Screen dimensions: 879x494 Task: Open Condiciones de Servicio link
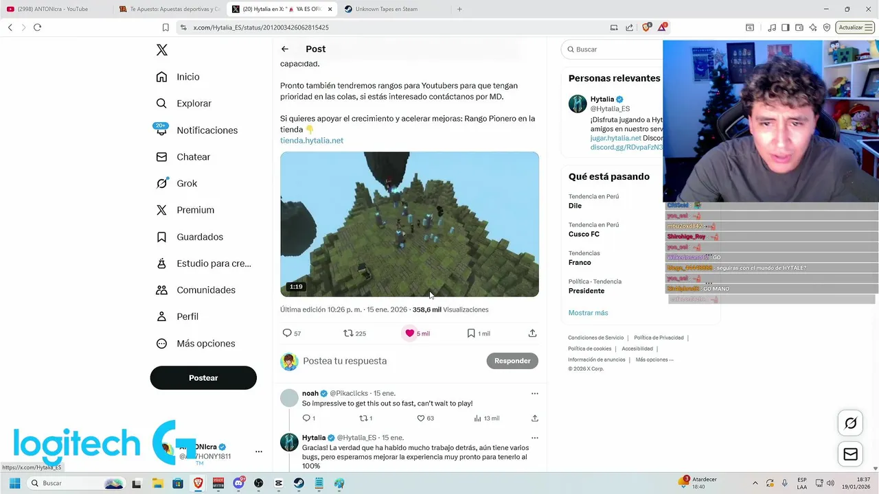click(x=595, y=338)
